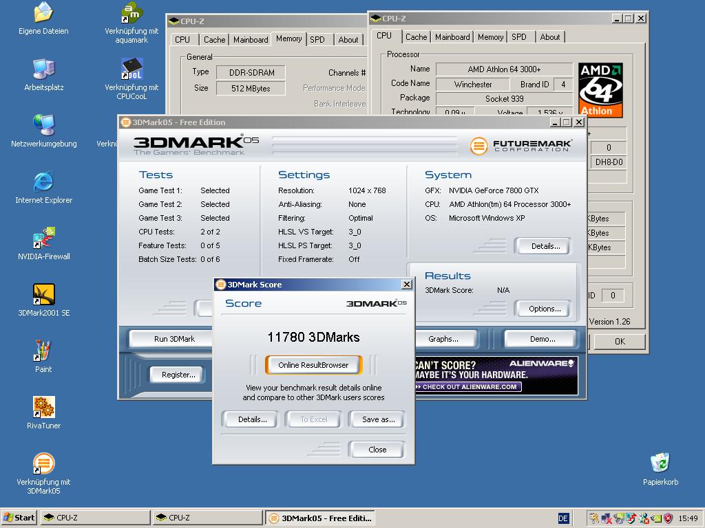705x528 pixels.
Task: Click the 3DMark05 window title bar icon
Action: pyautogui.click(x=126, y=122)
